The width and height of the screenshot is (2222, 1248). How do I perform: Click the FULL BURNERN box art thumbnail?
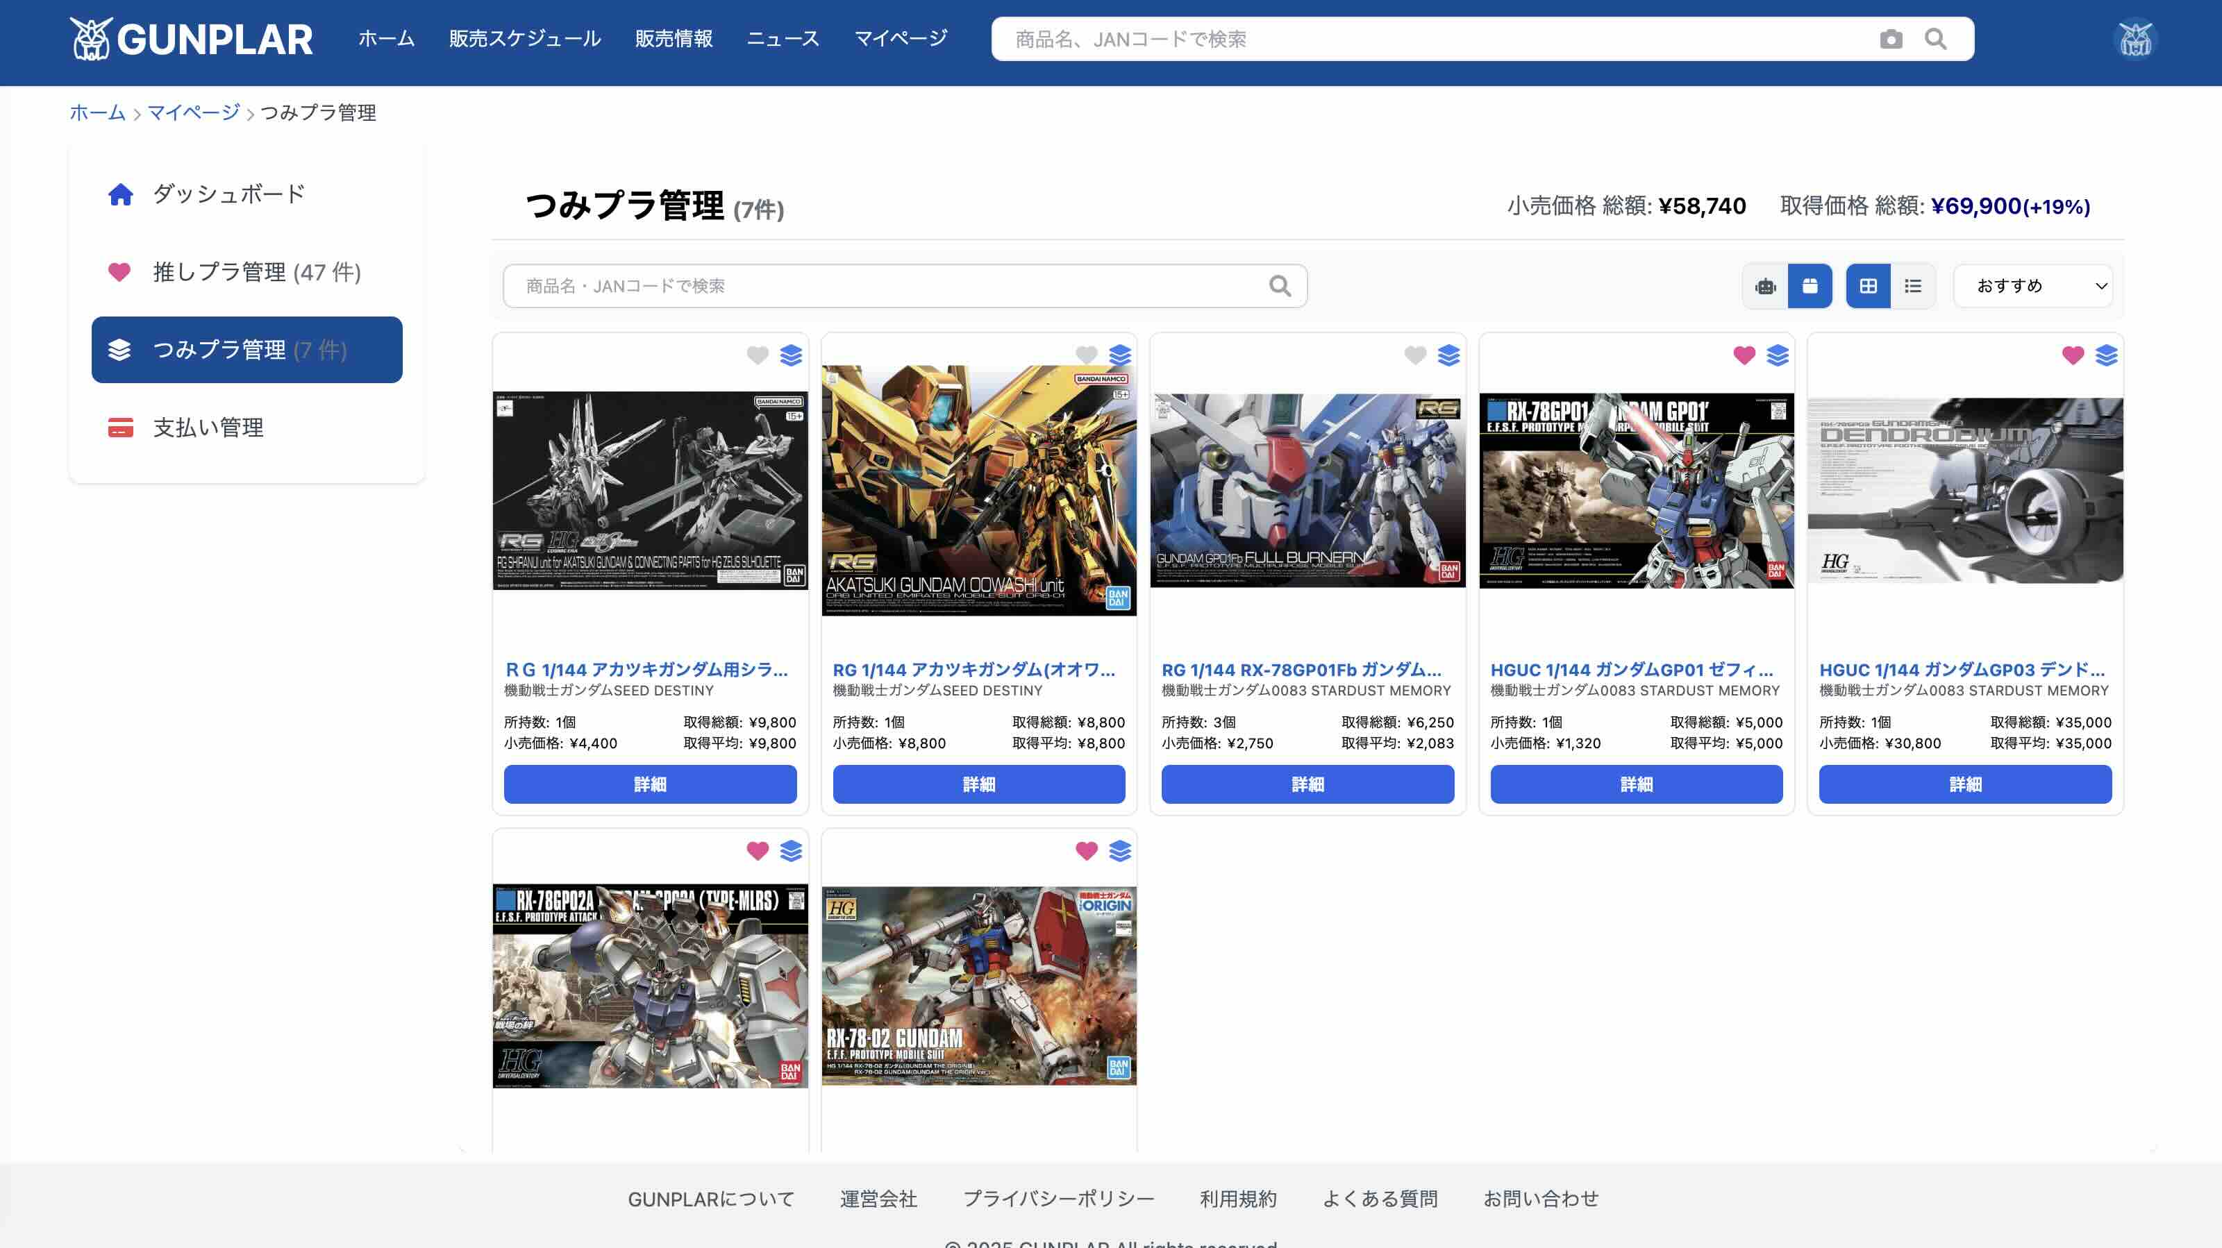coord(1308,491)
